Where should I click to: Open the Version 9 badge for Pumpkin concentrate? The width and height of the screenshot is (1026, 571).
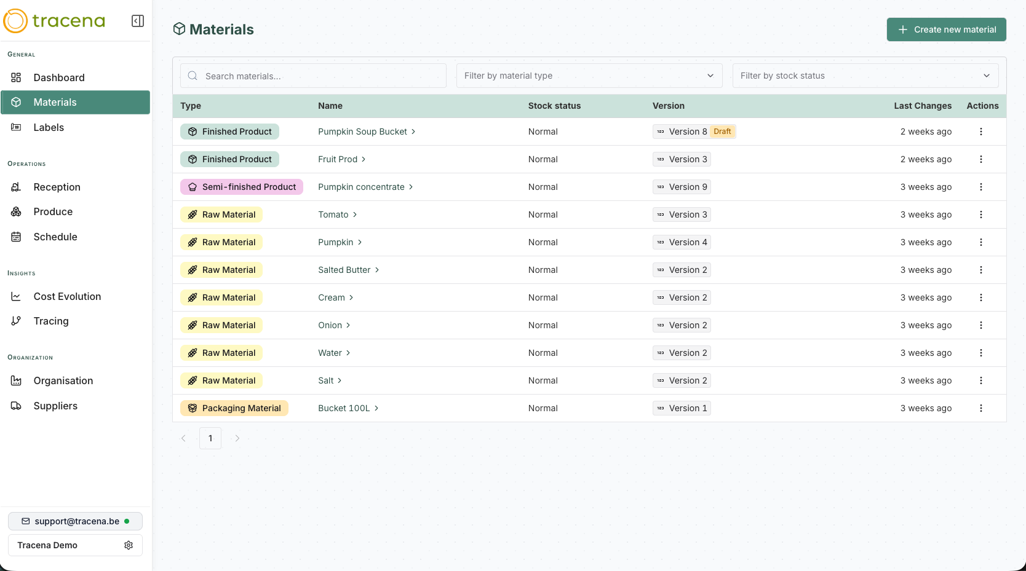[x=682, y=187]
